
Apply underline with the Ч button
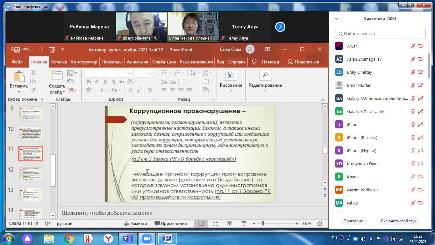[x=105, y=82]
